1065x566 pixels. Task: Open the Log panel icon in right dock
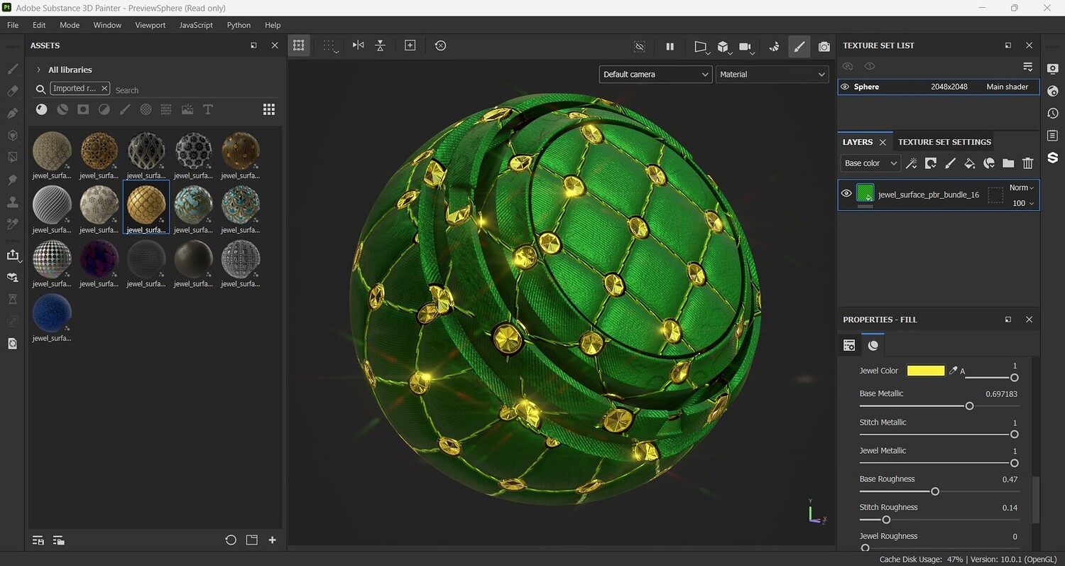click(x=1052, y=135)
